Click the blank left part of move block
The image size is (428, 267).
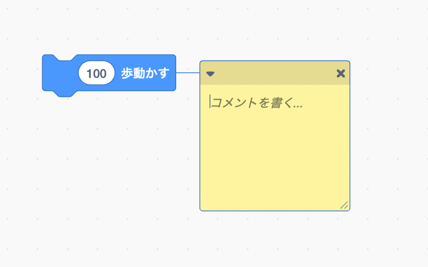click(x=60, y=74)
